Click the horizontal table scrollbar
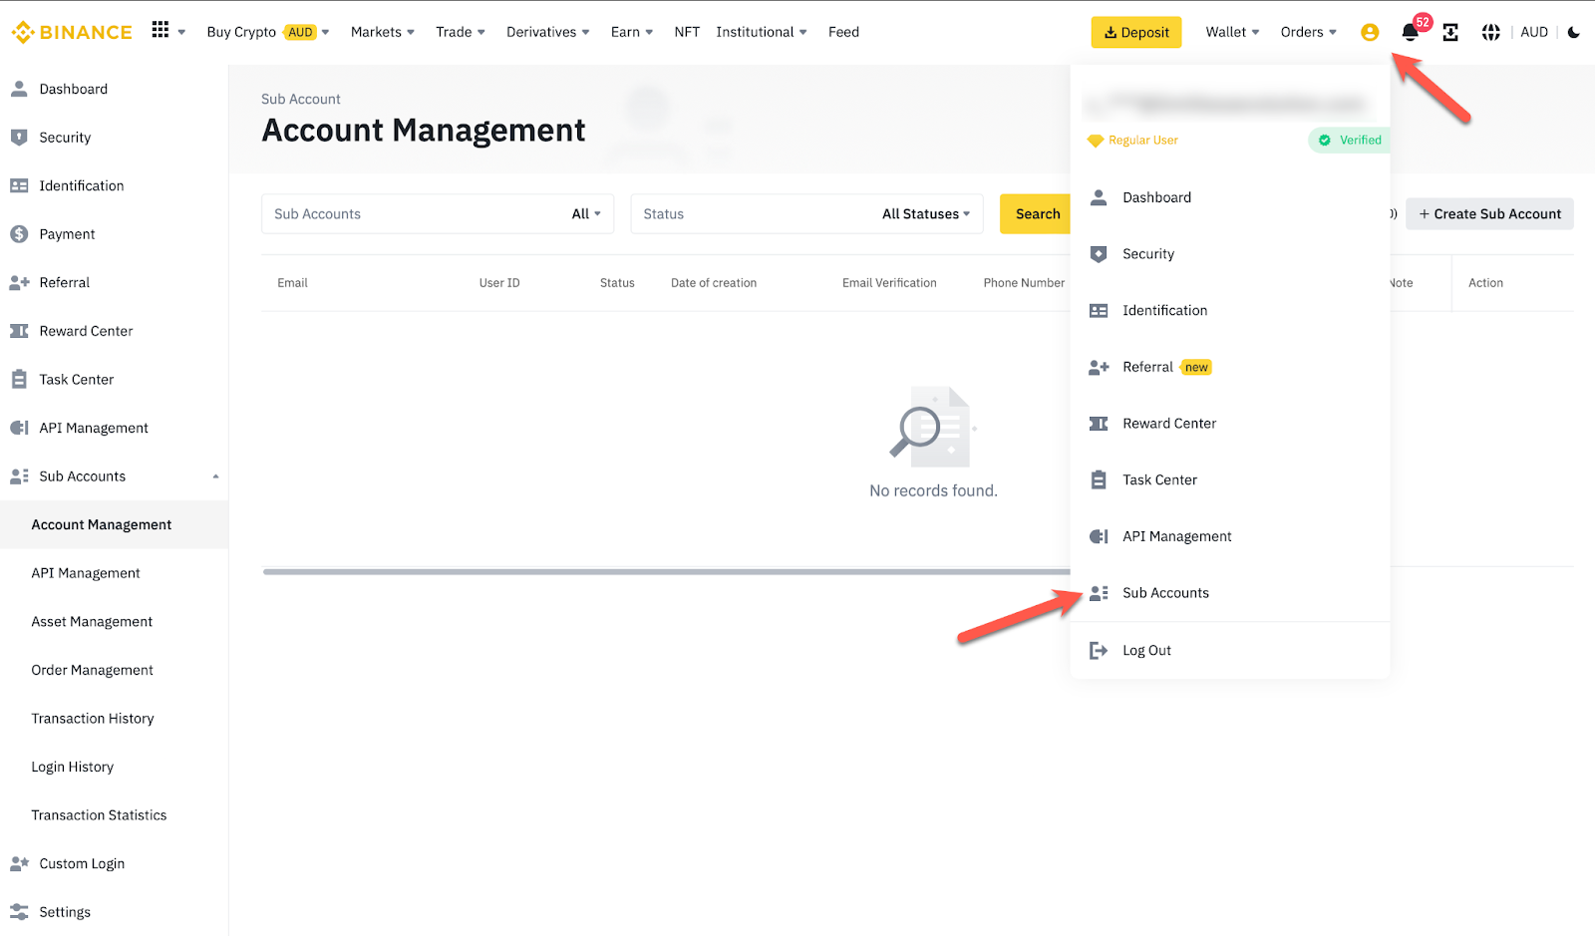This screenshot has height=943, width=1595. (x=666, y=572)
